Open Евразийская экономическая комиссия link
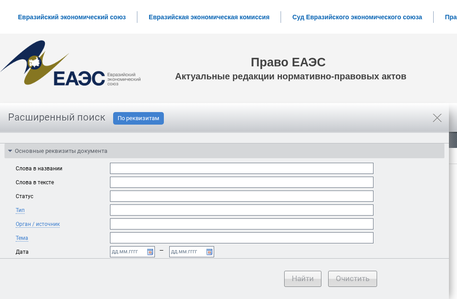The height and width of the screenshot is (299, 457). click(x=209, y=17)
